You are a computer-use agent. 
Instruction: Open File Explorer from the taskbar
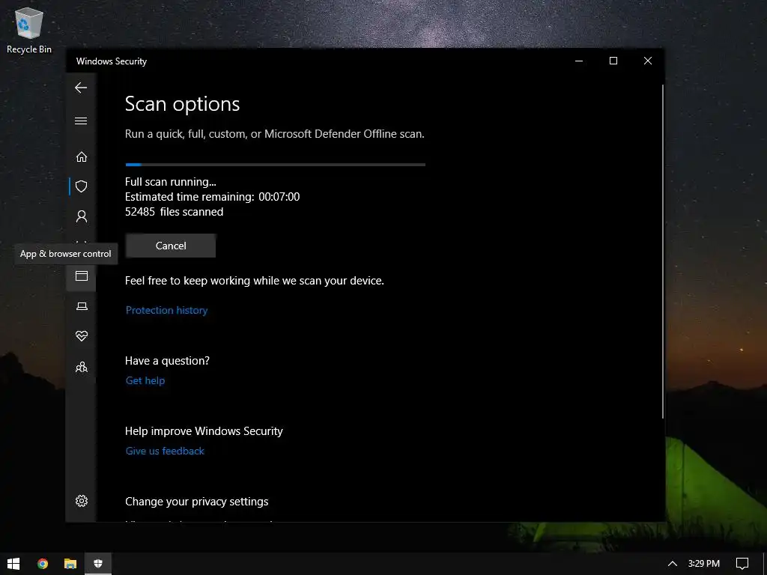point(70,564)
